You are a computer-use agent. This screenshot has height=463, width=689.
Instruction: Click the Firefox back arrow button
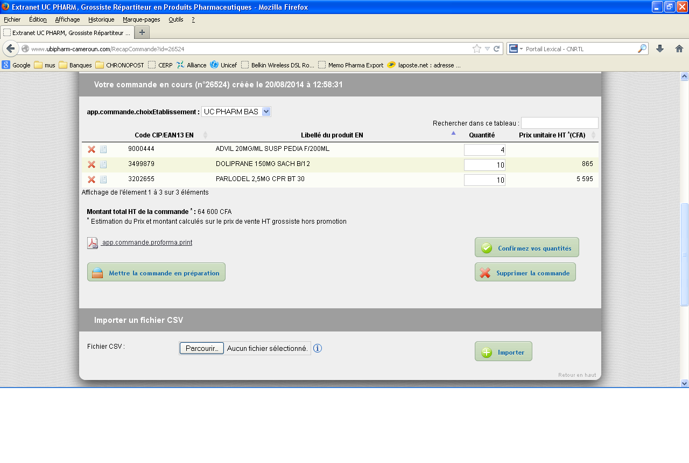10,49
